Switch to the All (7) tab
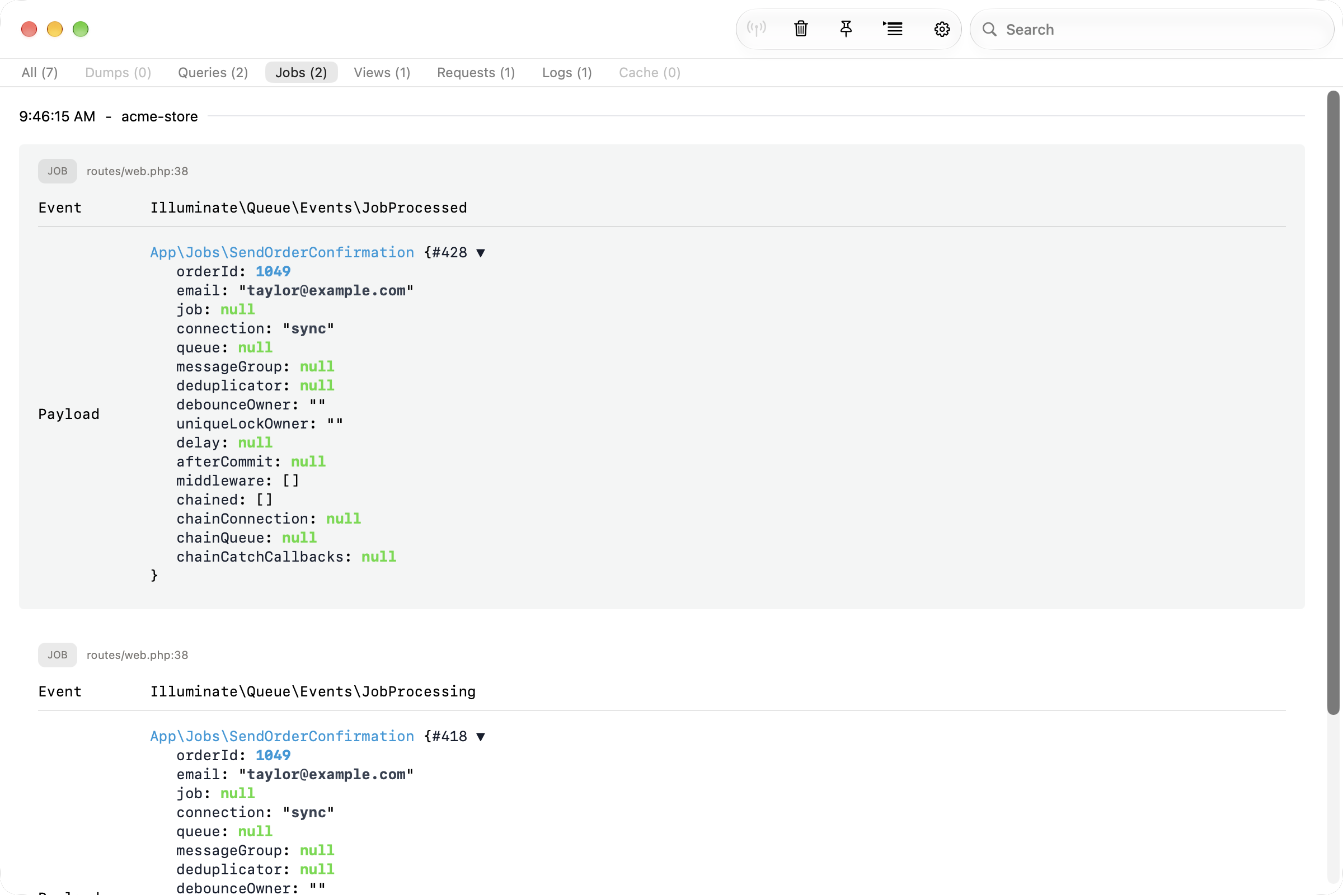Viewport: 1343px width, 895px height. click(39, 73)
